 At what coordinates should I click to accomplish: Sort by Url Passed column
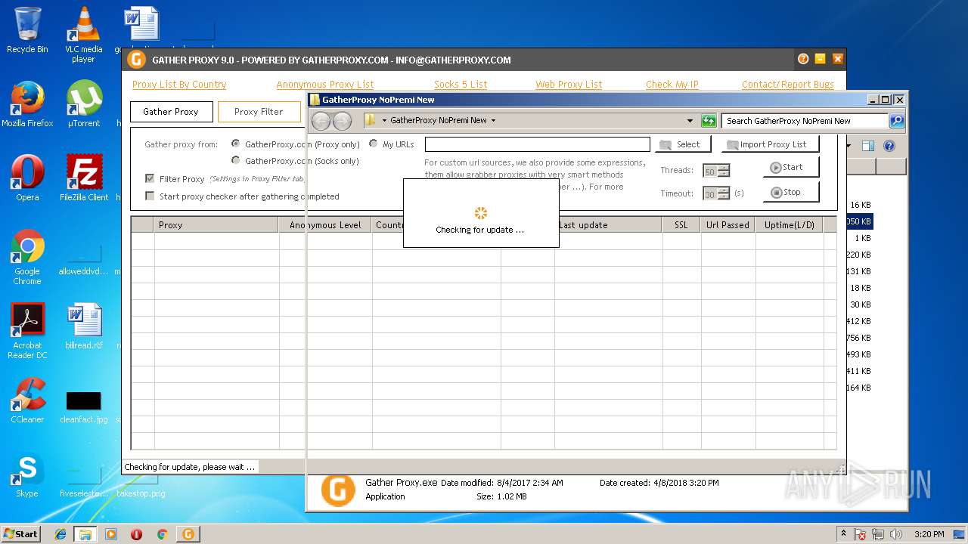pyautogui.click(x=728, y=224)
